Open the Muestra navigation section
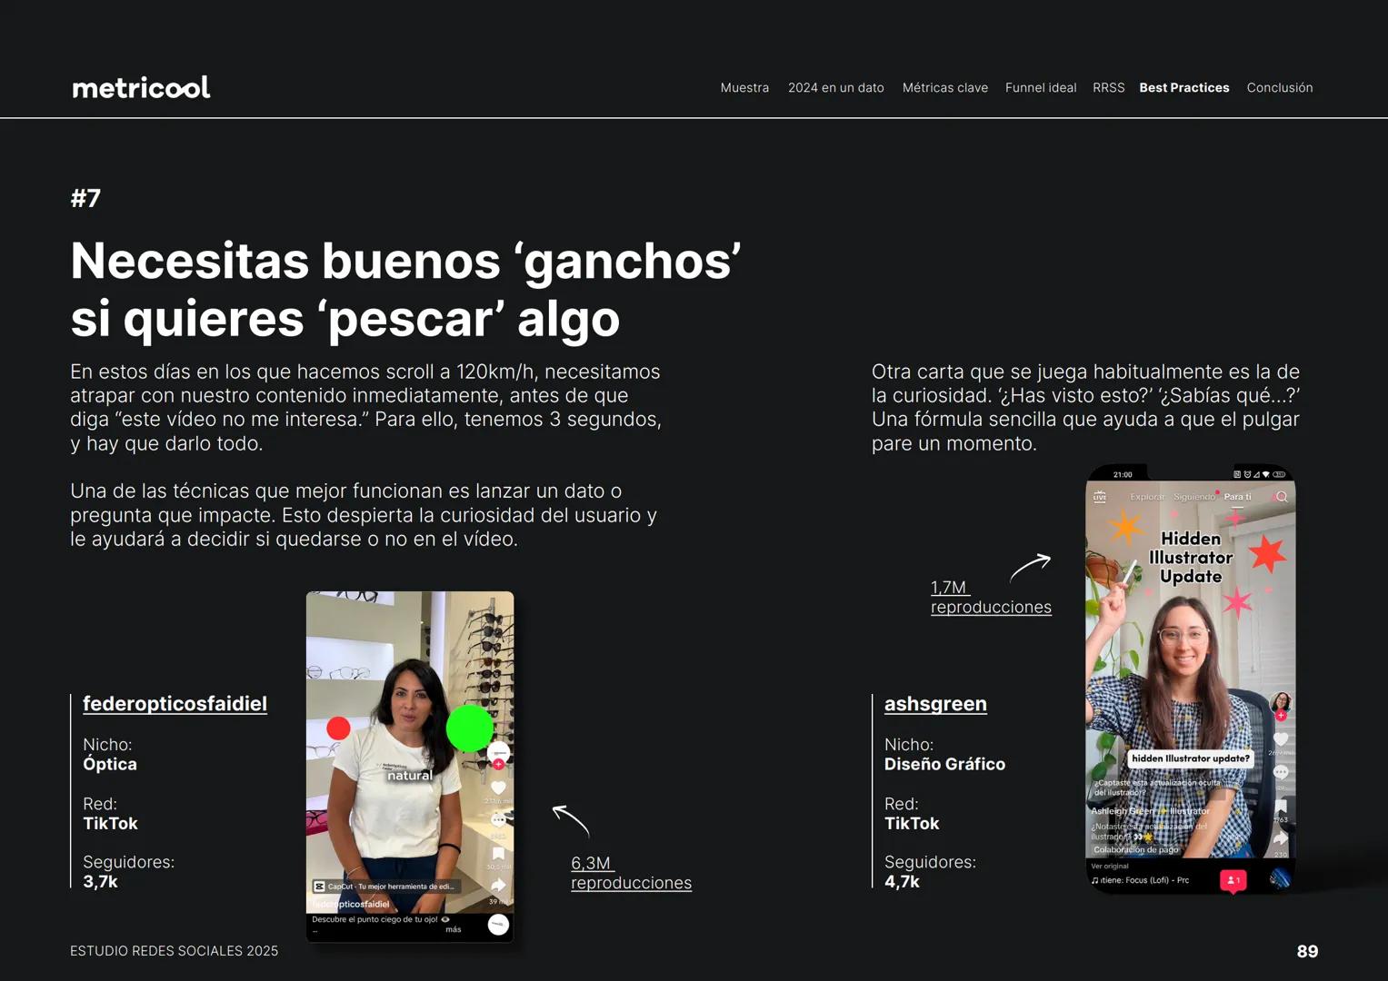The height and width of the screenshot is (981, 1388). [x=744, y=88]
